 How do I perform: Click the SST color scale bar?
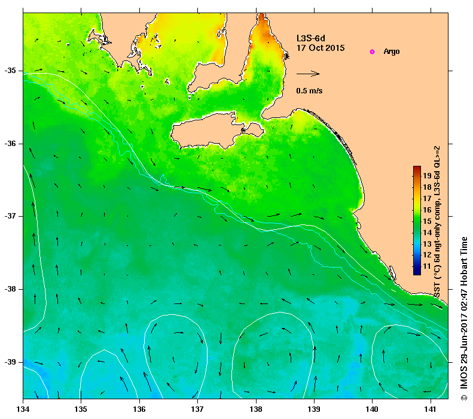417,220
